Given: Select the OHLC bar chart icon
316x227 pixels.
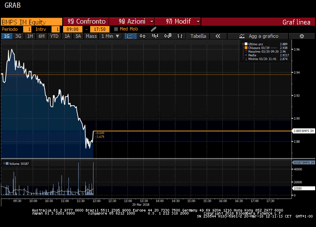Looking at the screenshot, I should pyautogui.click(x=180, y=36).
